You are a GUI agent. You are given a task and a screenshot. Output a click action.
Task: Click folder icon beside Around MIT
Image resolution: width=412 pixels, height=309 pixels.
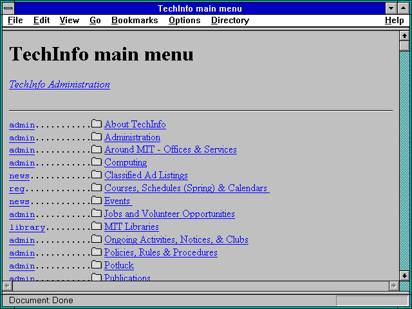[x=97, y=149]
